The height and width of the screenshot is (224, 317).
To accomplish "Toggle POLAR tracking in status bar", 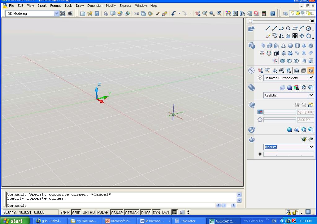I will [x=103, y=213].
